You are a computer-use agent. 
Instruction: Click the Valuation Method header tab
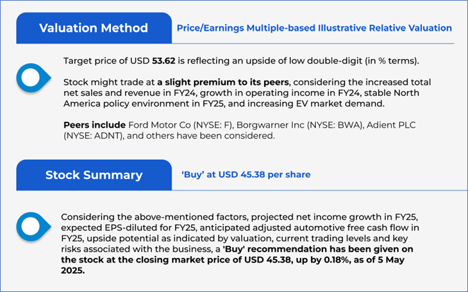[x=94, y=28]
